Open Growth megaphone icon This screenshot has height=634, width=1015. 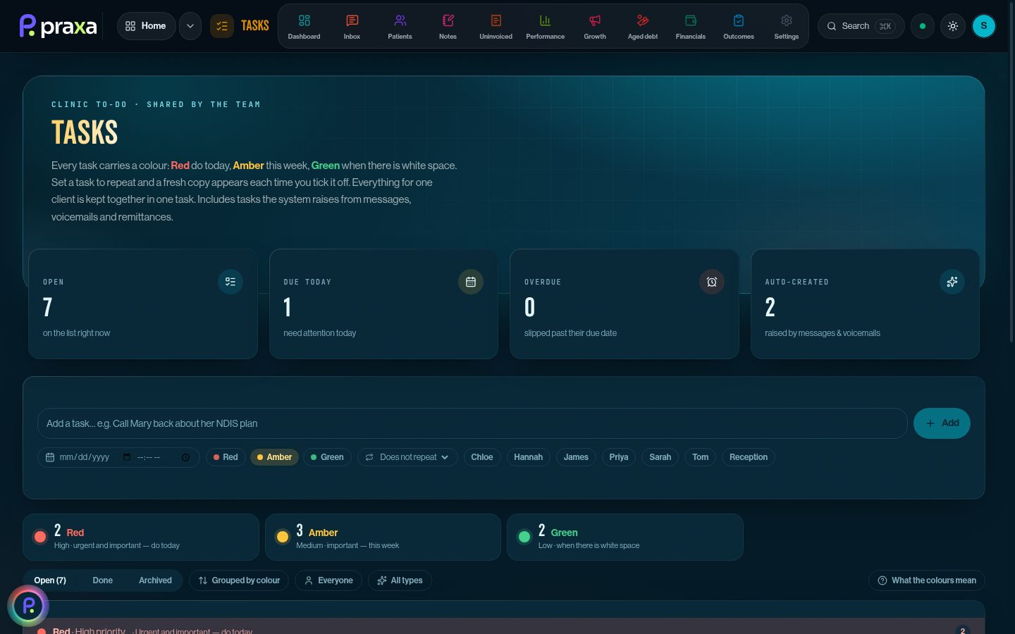(595, 27)
